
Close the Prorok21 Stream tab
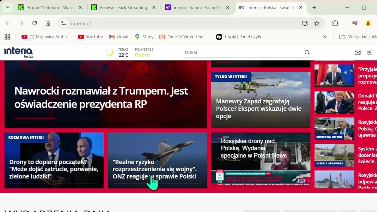point(80,8)
